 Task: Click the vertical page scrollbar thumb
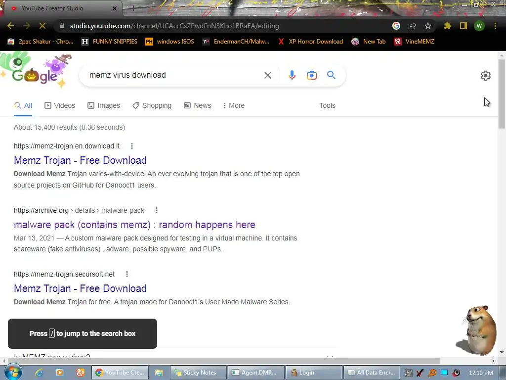(x=502, y=94)
